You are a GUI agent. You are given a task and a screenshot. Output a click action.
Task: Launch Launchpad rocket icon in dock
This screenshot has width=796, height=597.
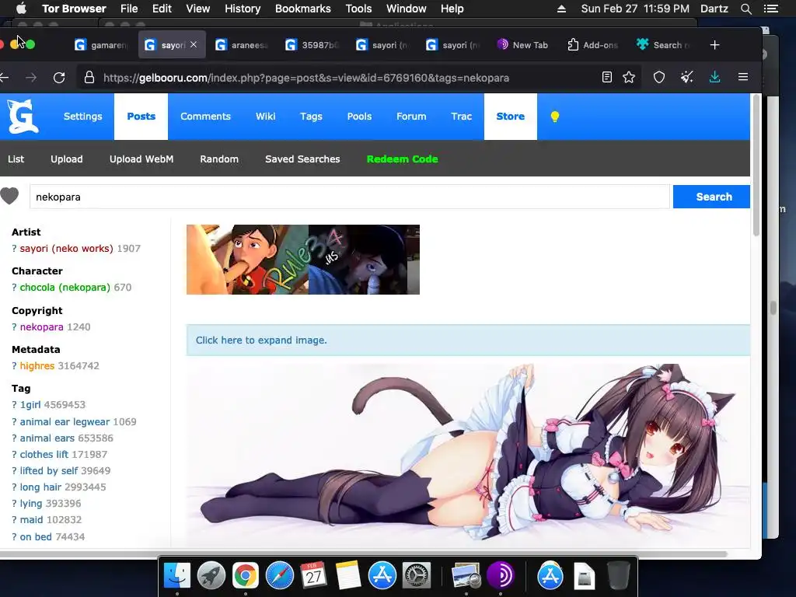pos(211,576)
